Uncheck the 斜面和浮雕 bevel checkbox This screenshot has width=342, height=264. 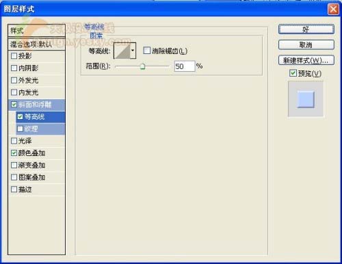14,105
